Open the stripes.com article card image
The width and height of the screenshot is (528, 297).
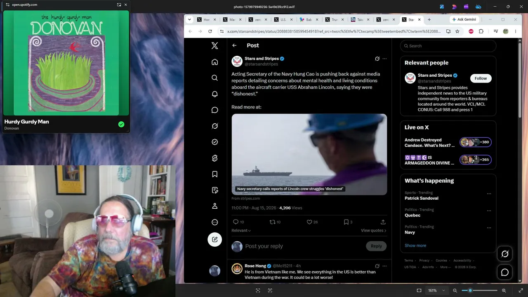[309, 154]
